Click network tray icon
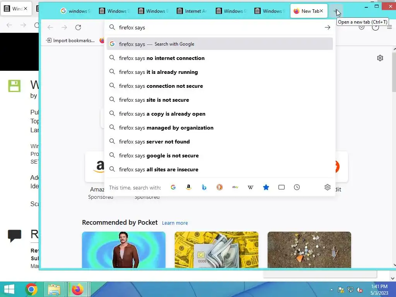 coord(350,289)
